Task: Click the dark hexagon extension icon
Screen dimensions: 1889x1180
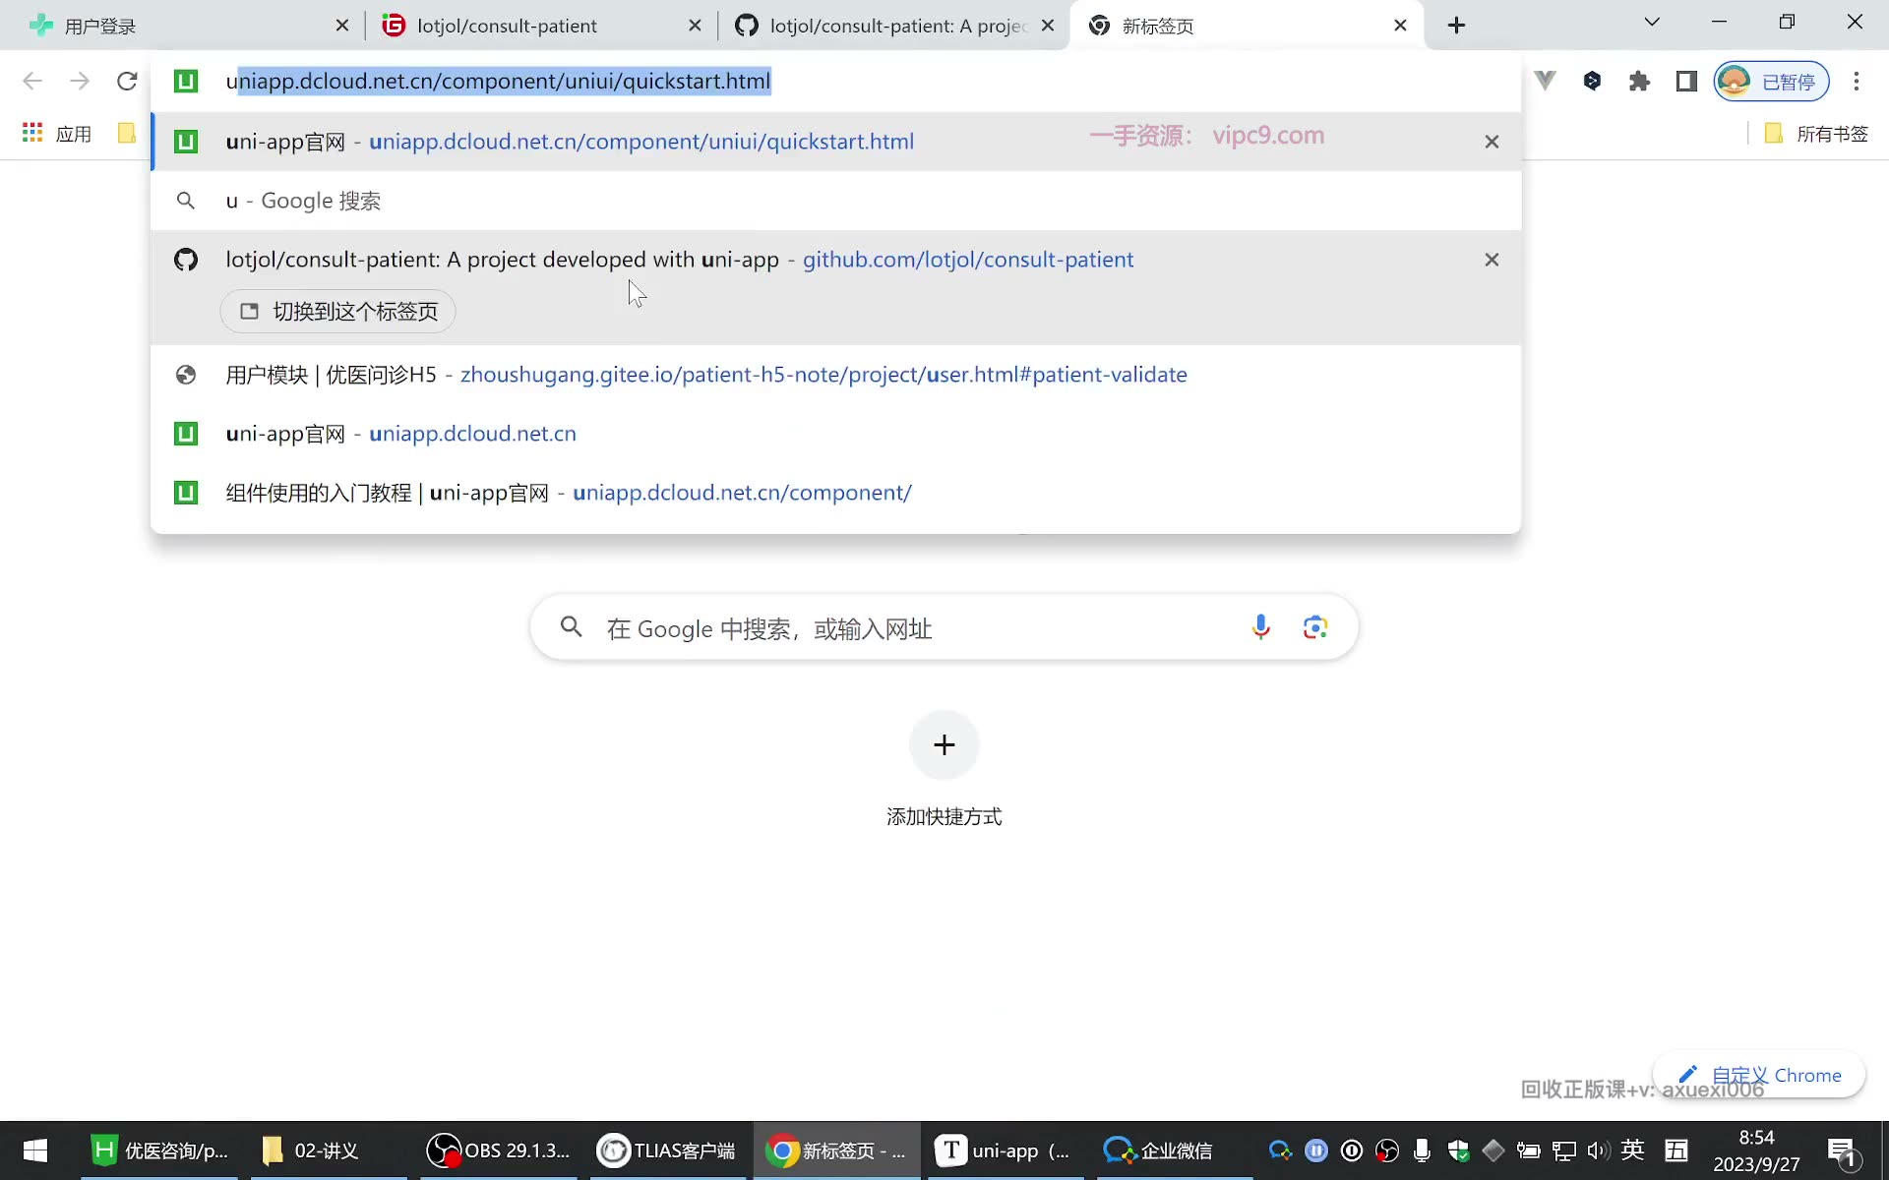Action: pyautogui.click(x=1593, y=81)
